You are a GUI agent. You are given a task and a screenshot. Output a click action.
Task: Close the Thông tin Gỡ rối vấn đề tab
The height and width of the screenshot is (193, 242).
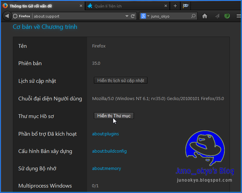pyautogui.click(x=81, y=6)
